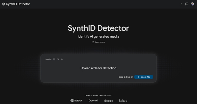
Task: Click the DETECTS MEDIA GENERATED BY: caption
Action: click(x=99, y=96)
